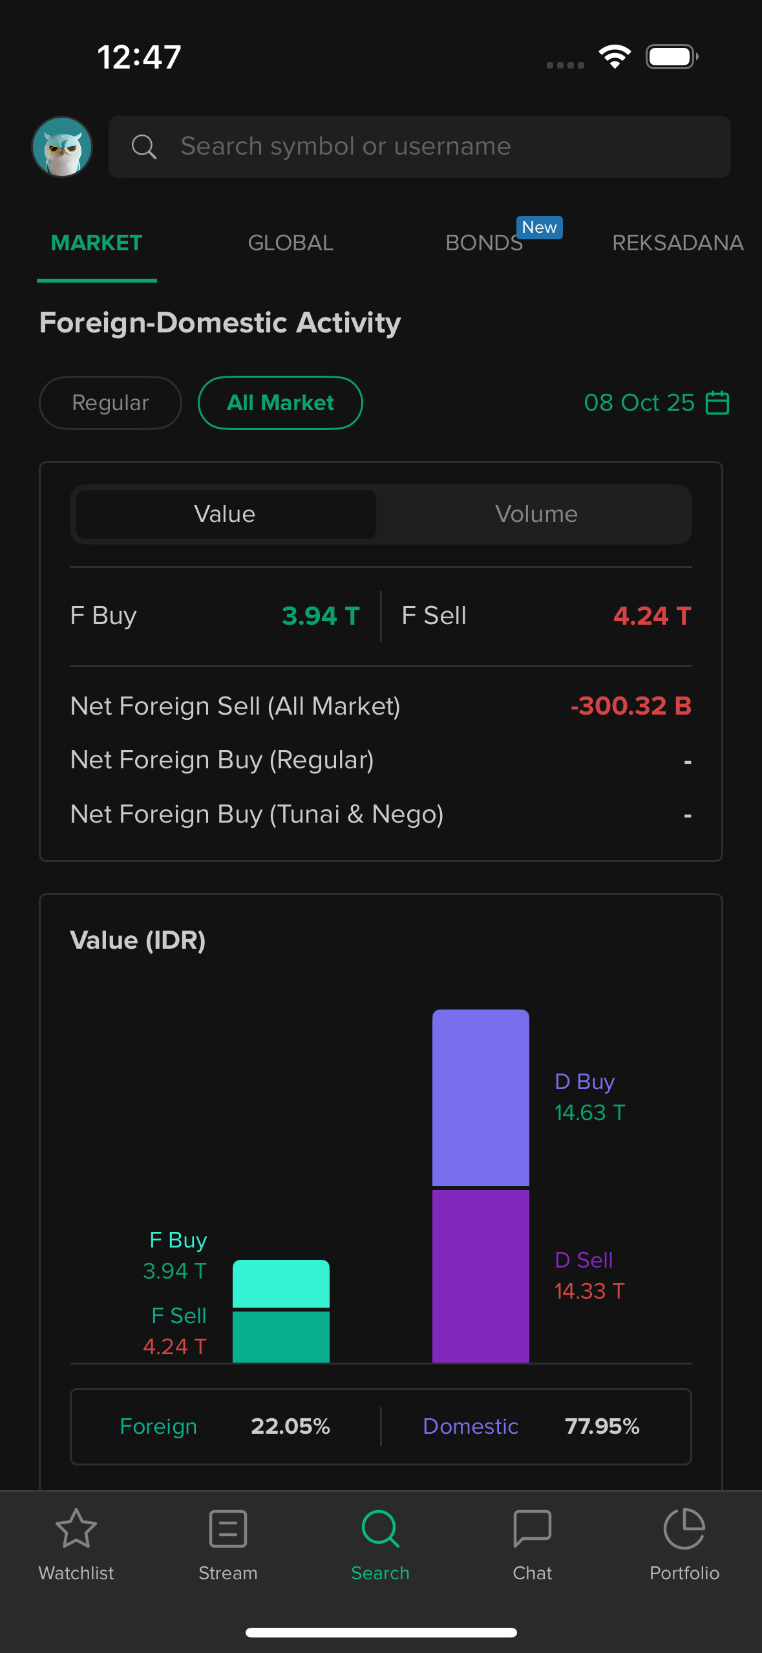The height and width of the screenshot is (1653, 762).
Task: Open the Watchlist star icon
Action: [76, 1529]
